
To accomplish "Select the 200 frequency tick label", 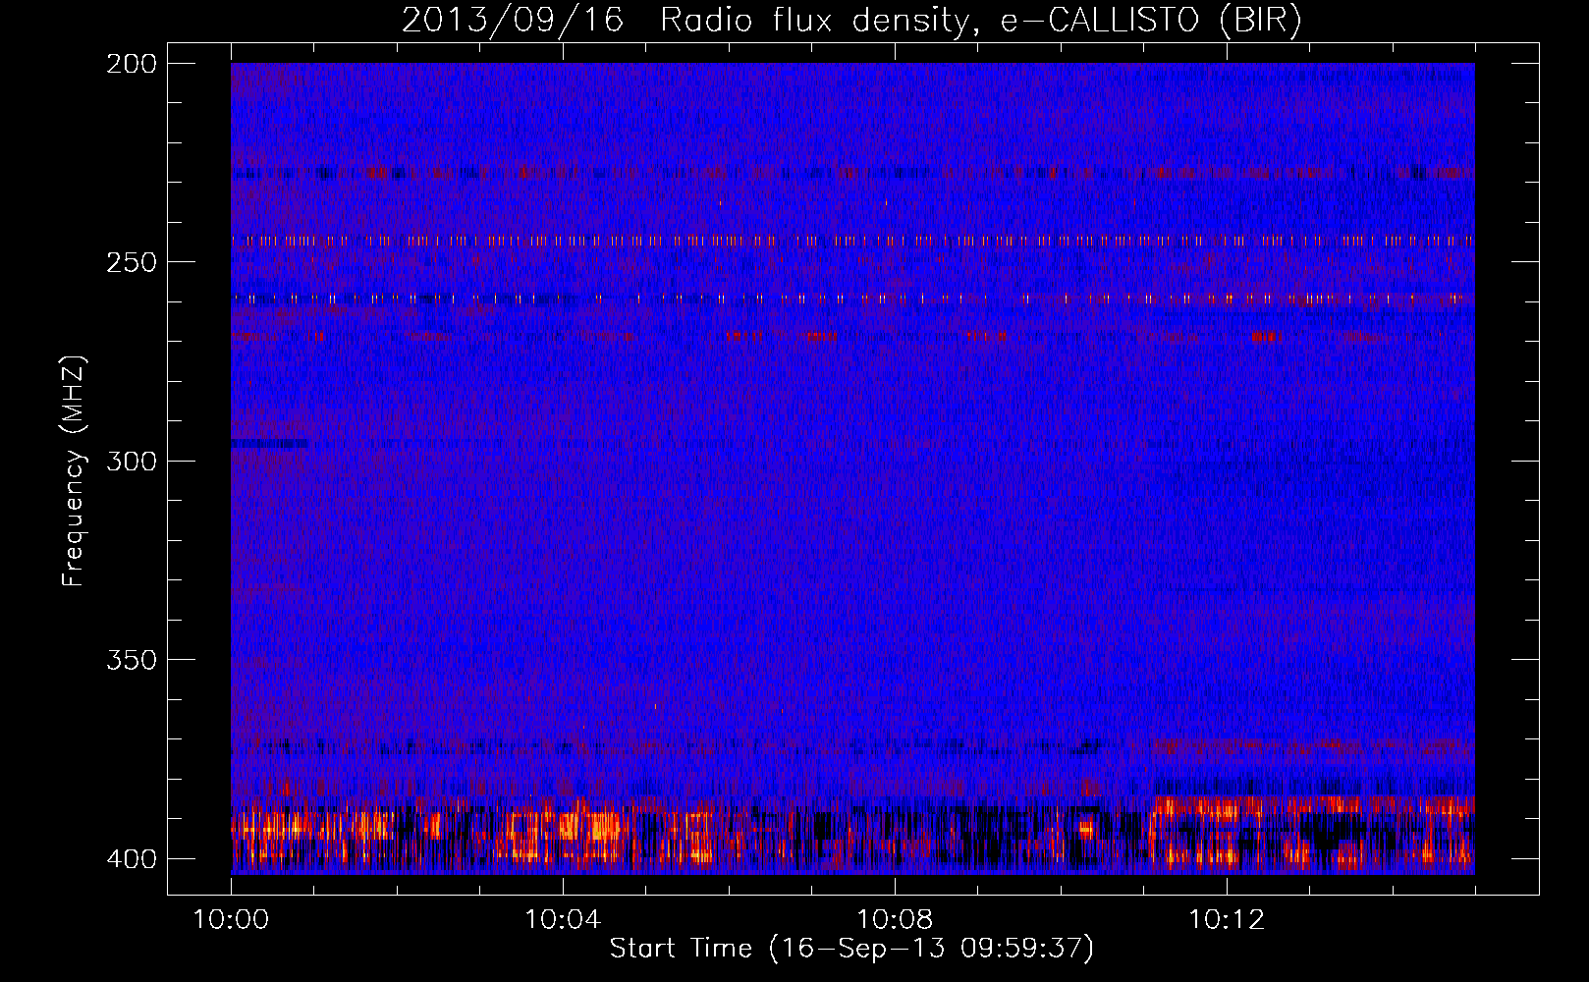I will click(x=132, y=64).
